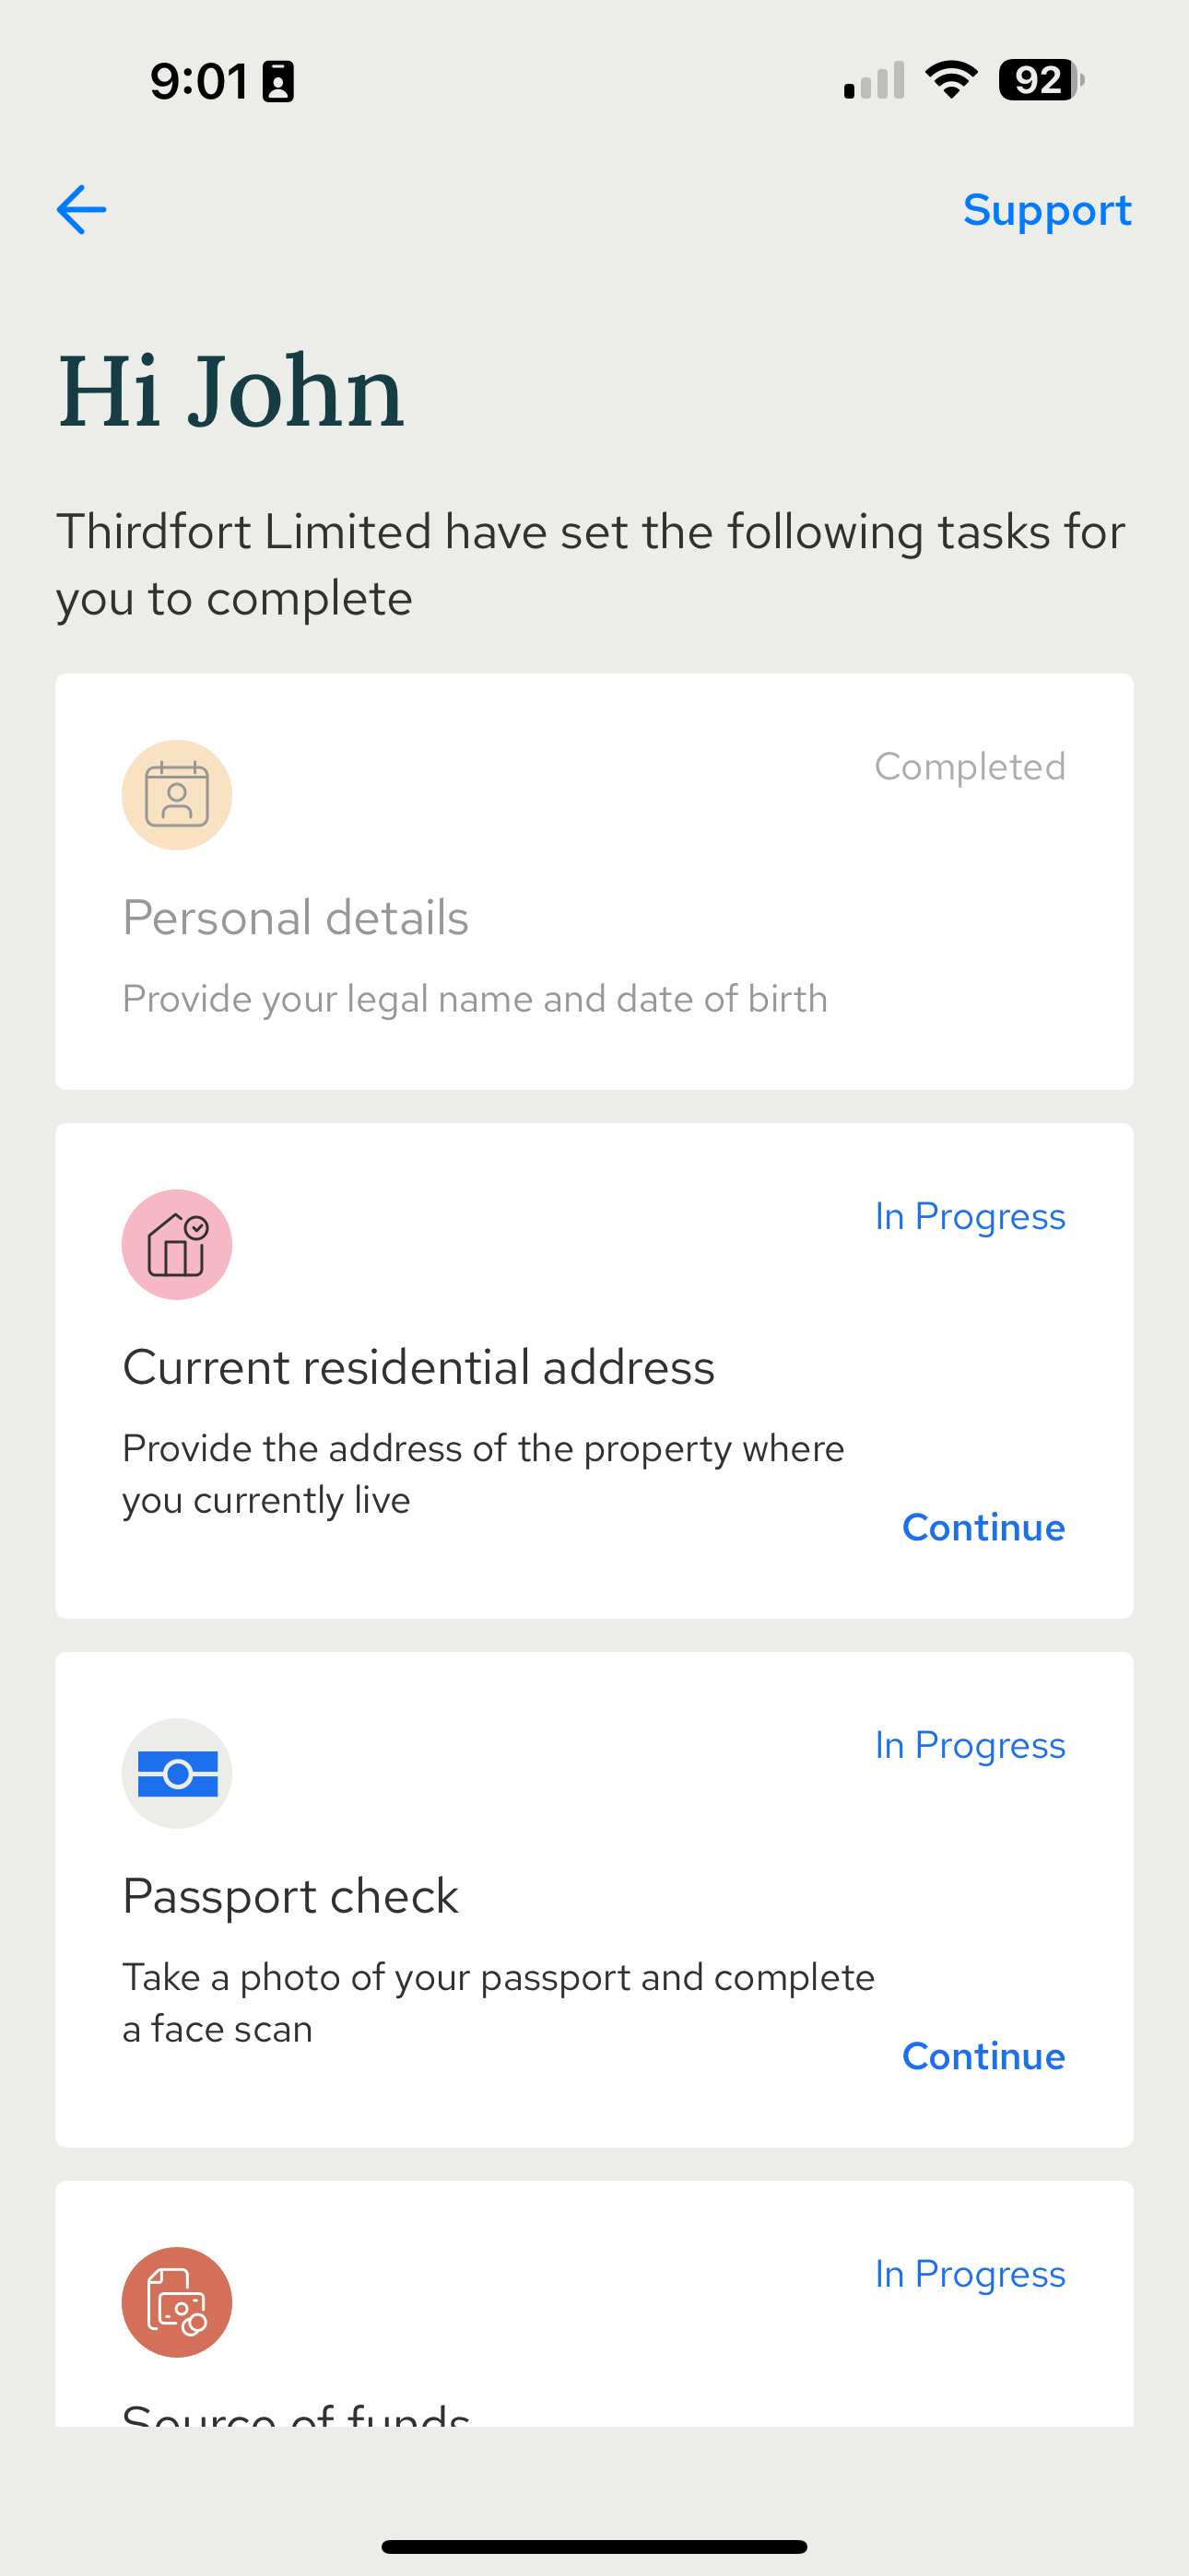Continue the Current residential address task
Screen dimensions: 1189x2576
[983, 1527]
